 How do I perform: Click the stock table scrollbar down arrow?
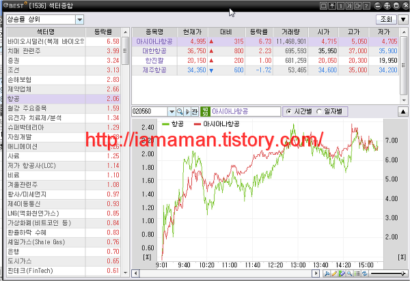click(x=404, y=100)
